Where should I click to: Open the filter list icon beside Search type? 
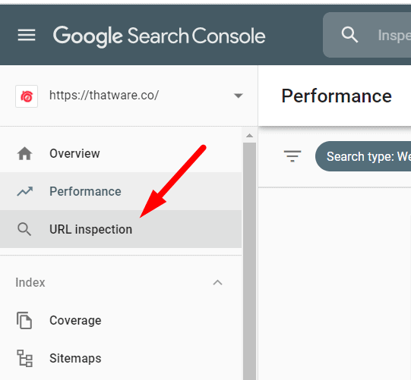tap(292, 156)
